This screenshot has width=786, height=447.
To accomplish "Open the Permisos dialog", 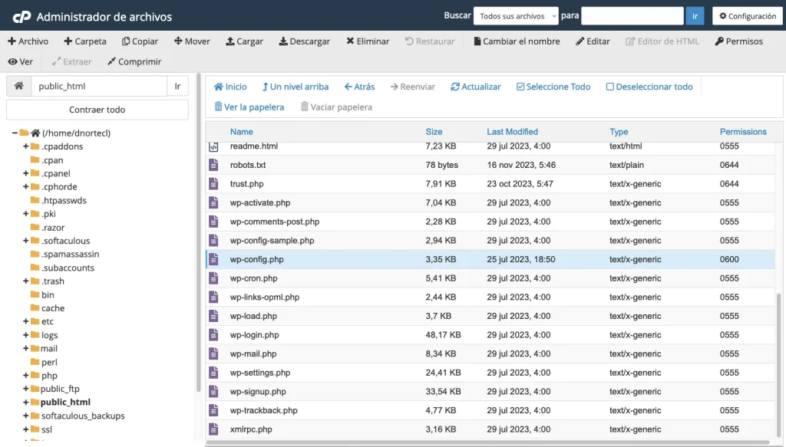I will 739,41.
